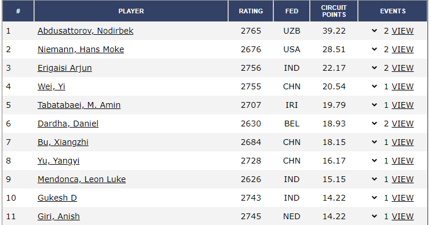Expand events chevron for Niemann row
431x225 pixels.
pos(374,49)
